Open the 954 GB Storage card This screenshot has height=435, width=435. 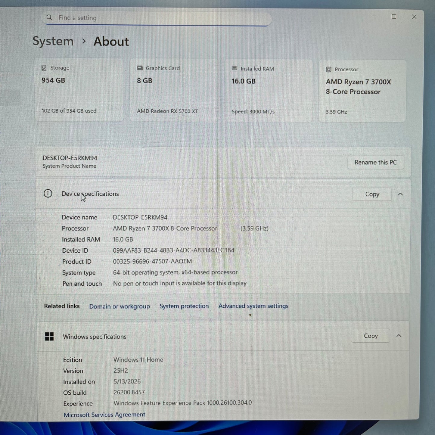click(x=79, y=89)
